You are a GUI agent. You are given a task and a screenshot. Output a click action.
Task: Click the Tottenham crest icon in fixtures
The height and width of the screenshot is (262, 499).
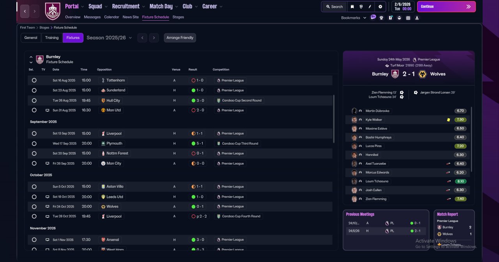click(x=103, y=80)
